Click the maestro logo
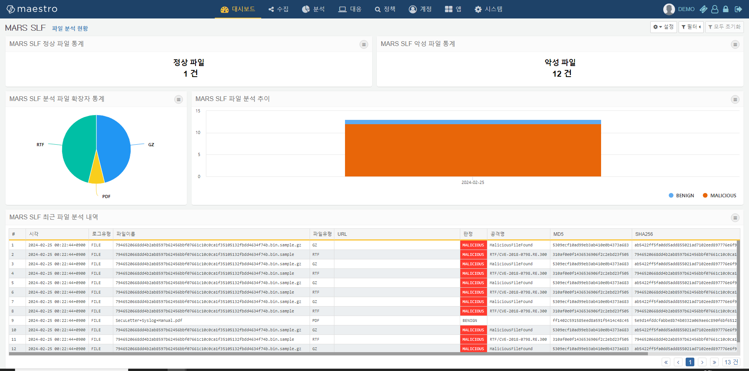 point(32,9)
